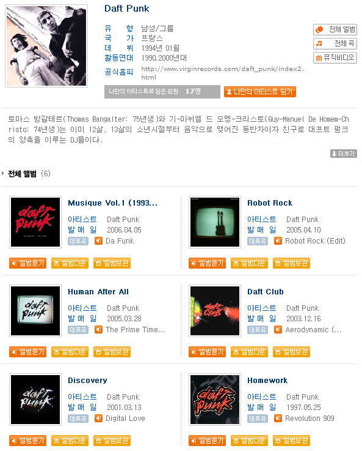Open Homework album title link
Viewport: 362px width, 451px height.
click(267, 380)
